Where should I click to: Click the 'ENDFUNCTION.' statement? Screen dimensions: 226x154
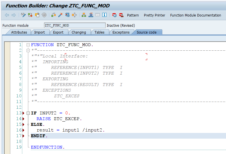click(48, 147)
